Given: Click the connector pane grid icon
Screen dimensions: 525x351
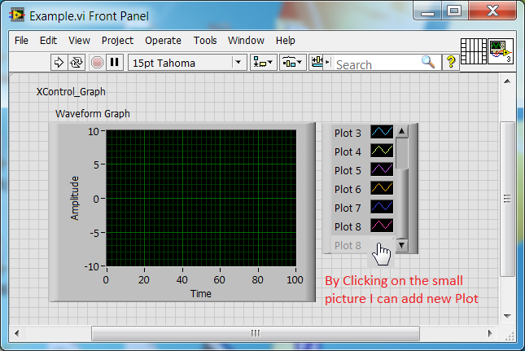Looking at the screenshot, I should pos(473,50).
